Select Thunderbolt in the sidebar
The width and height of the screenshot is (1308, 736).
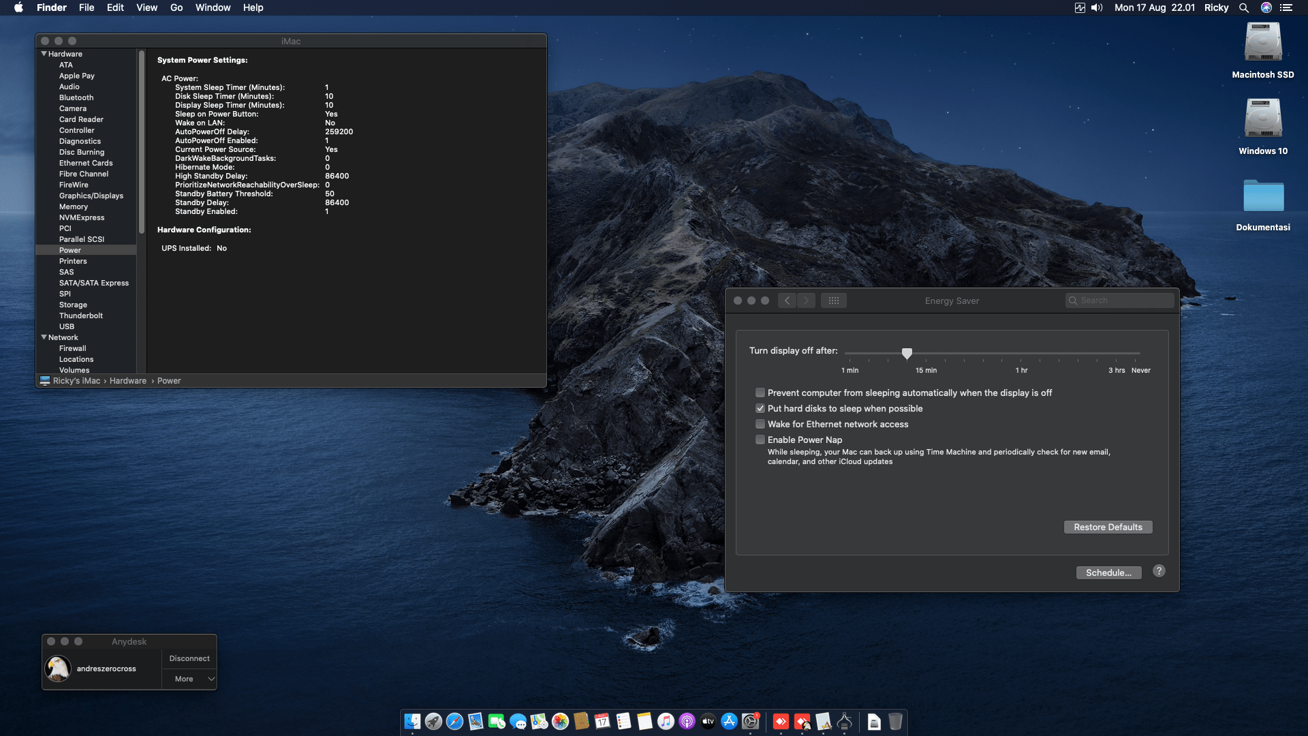[81, 316]
